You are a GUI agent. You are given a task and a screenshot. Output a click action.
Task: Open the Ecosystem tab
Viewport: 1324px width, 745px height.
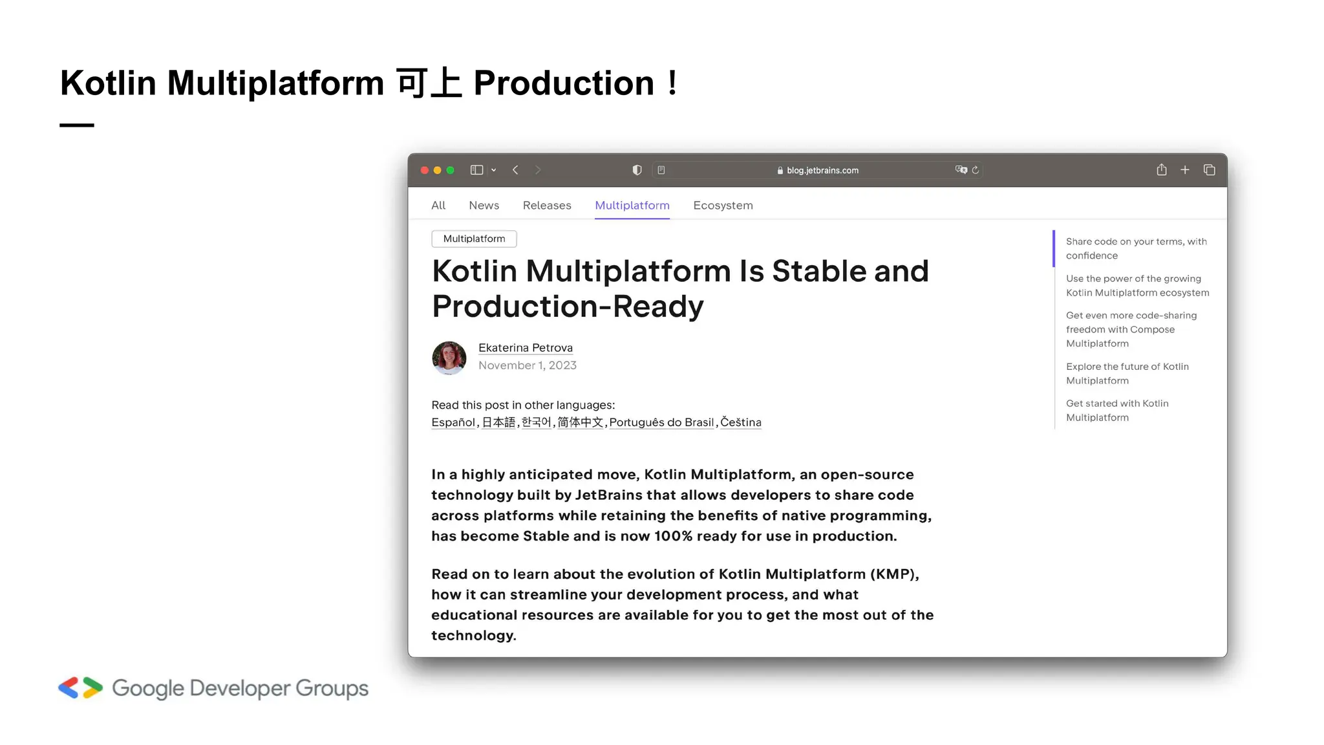pos(723,205)
